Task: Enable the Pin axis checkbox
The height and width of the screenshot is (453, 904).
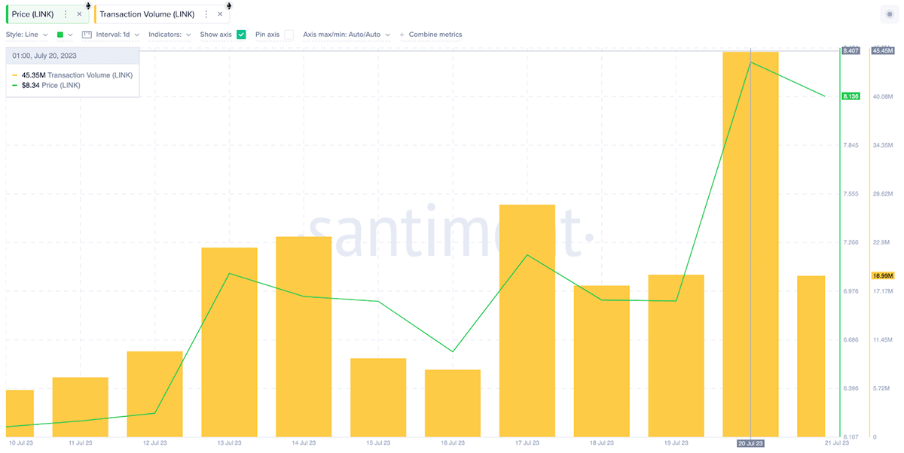Action: [289, 35]
